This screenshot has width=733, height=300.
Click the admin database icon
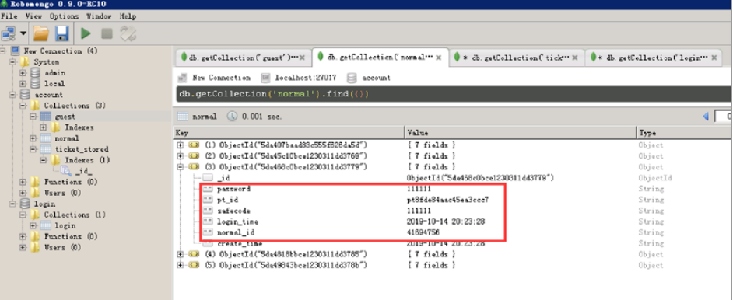click(x=36, y=73)
